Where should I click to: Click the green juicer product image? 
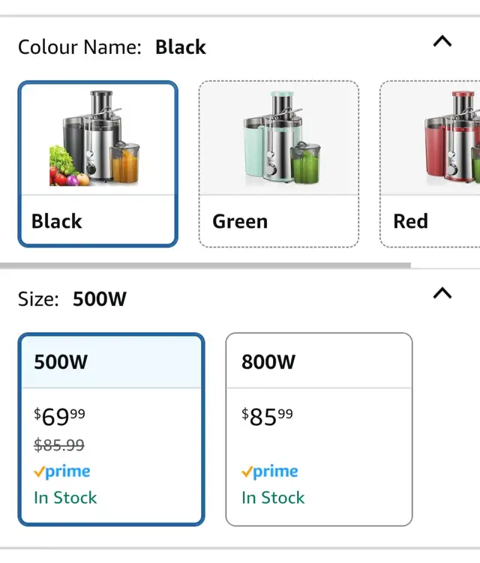pos(280,137)
